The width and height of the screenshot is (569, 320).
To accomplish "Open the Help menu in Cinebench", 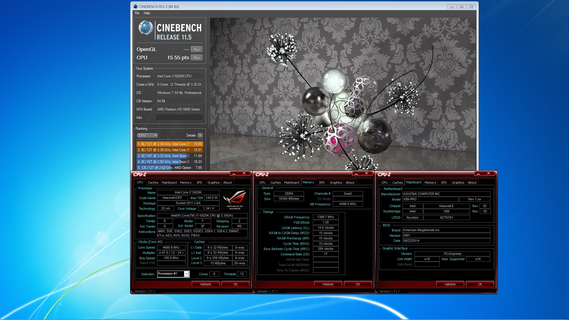I will point(147,13).
